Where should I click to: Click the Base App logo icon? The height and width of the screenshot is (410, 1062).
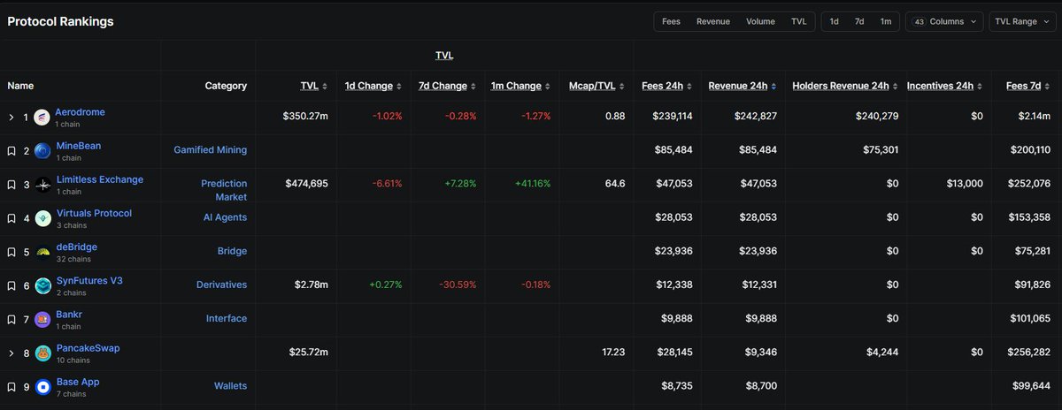42,387
